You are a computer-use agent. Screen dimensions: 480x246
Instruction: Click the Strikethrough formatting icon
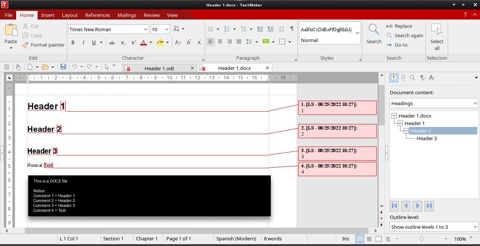click(112, 42)
